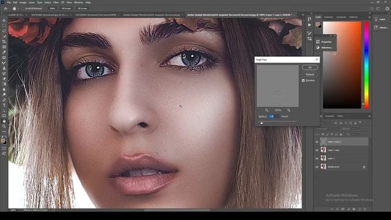Open the File menu
This screenshot has height=220, width=391.
point(9,2)
